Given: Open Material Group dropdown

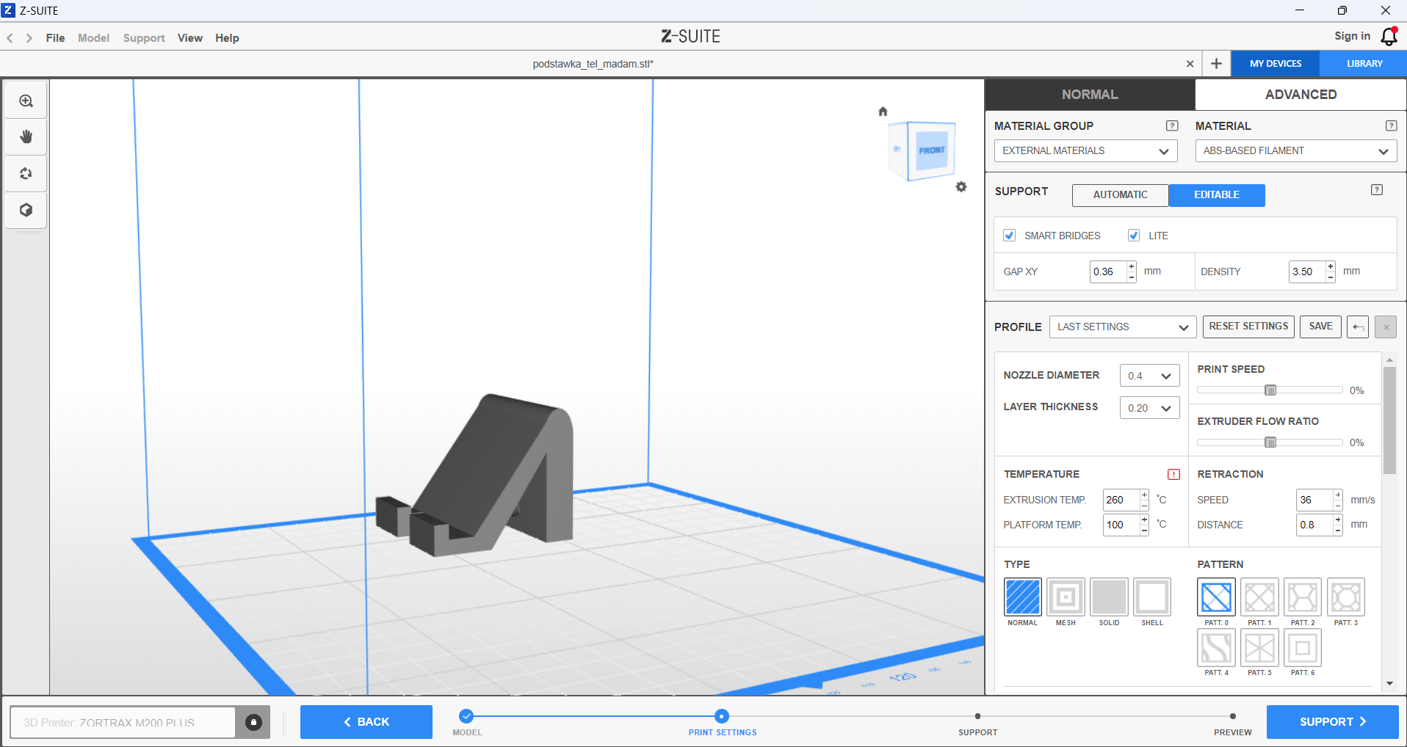Looking at the screenshot, I should click(x=1085, y=151).
